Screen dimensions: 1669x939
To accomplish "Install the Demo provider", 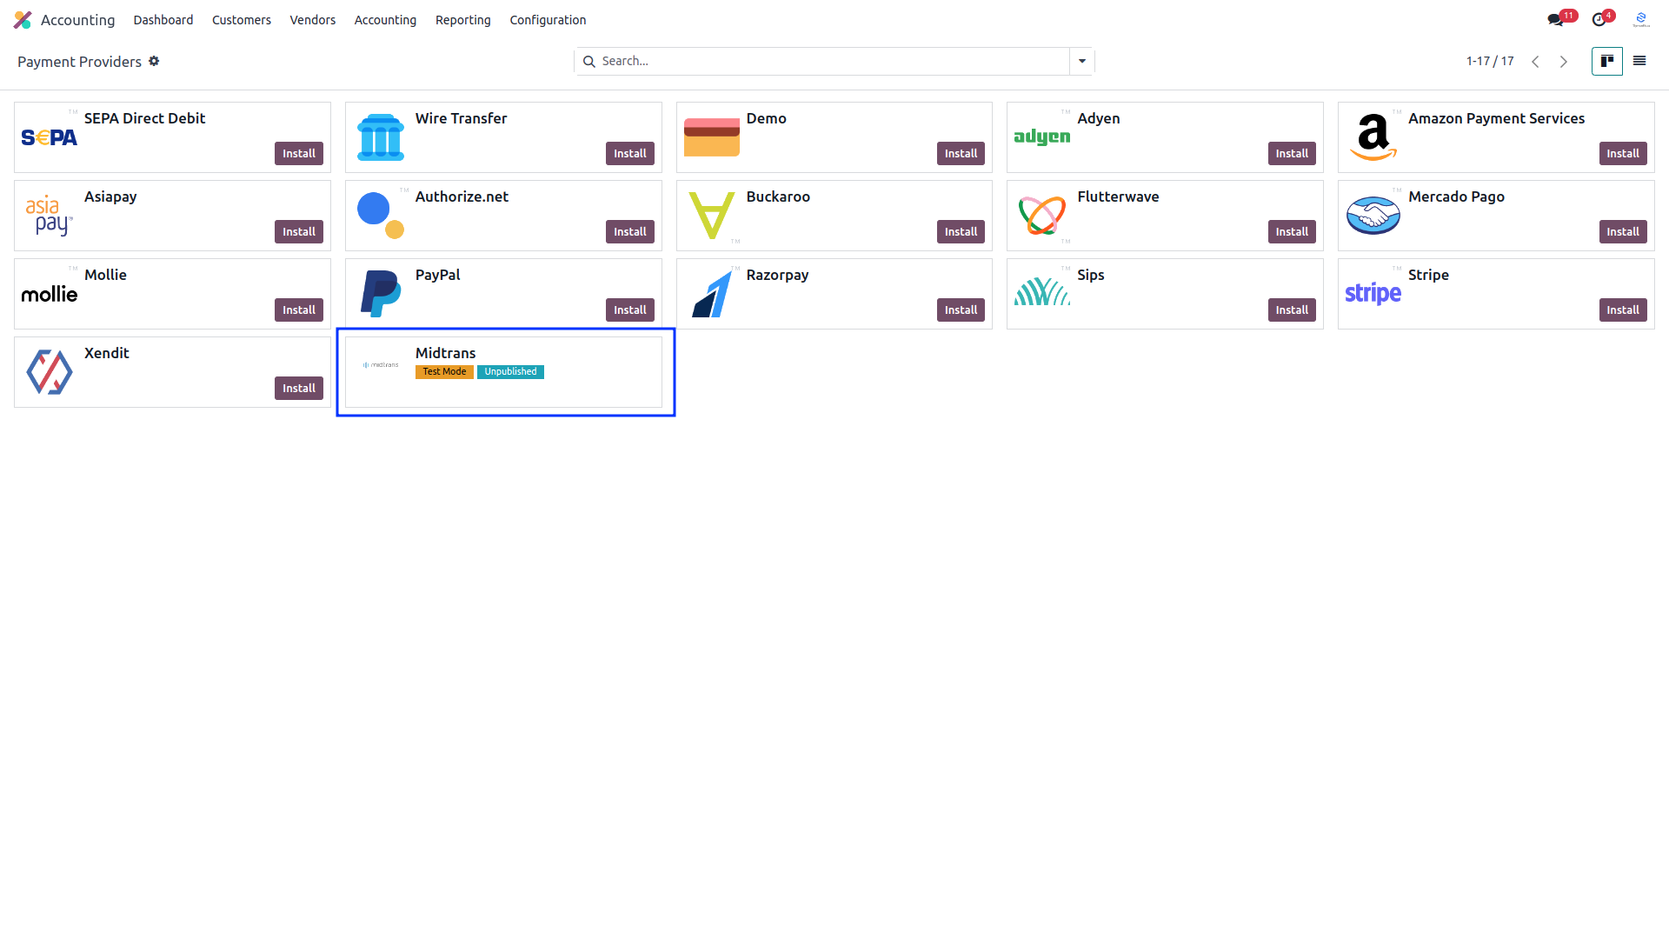I will click(x=961, y=153).
